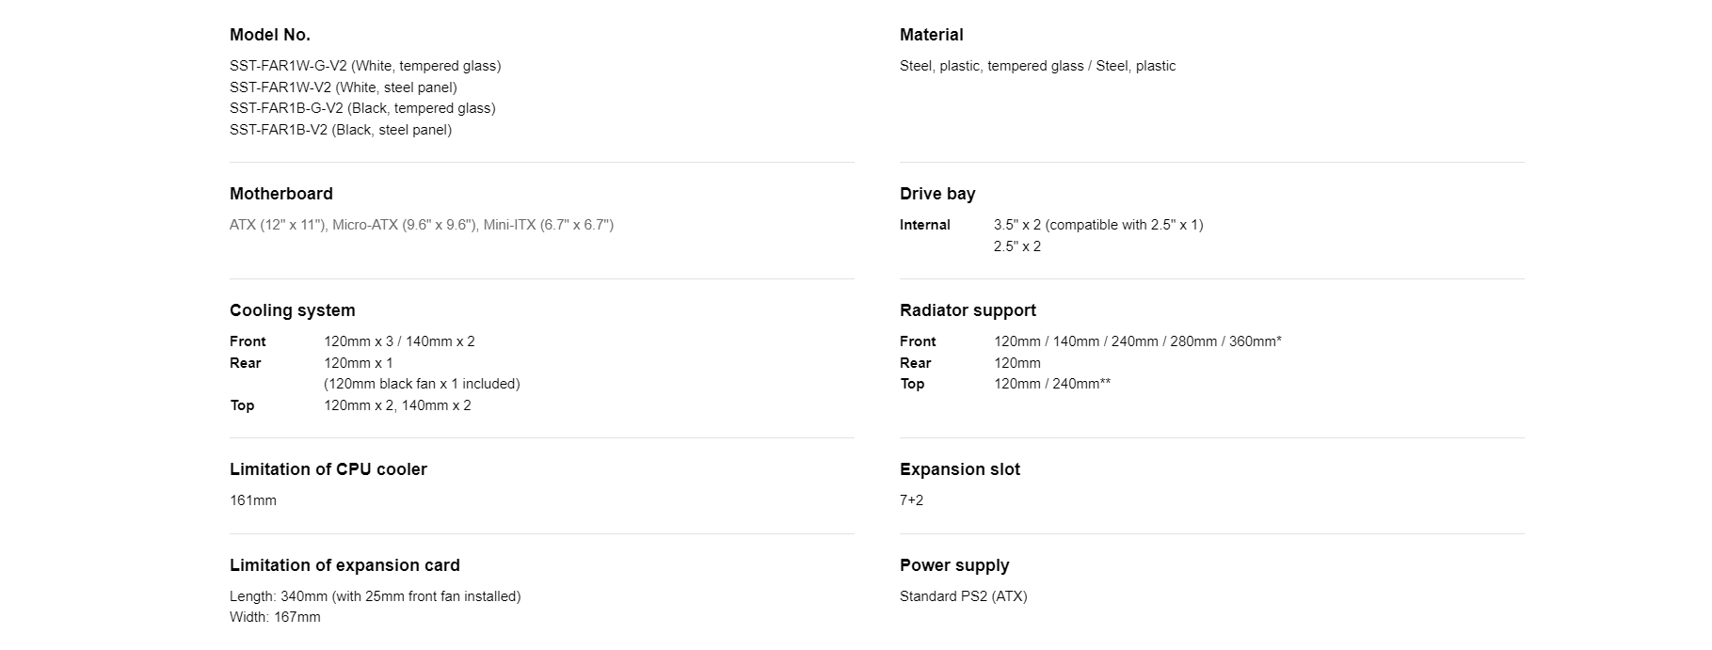Click the Radiator support heading
This screenshot has width=1712, height=650.
(968, 310)
